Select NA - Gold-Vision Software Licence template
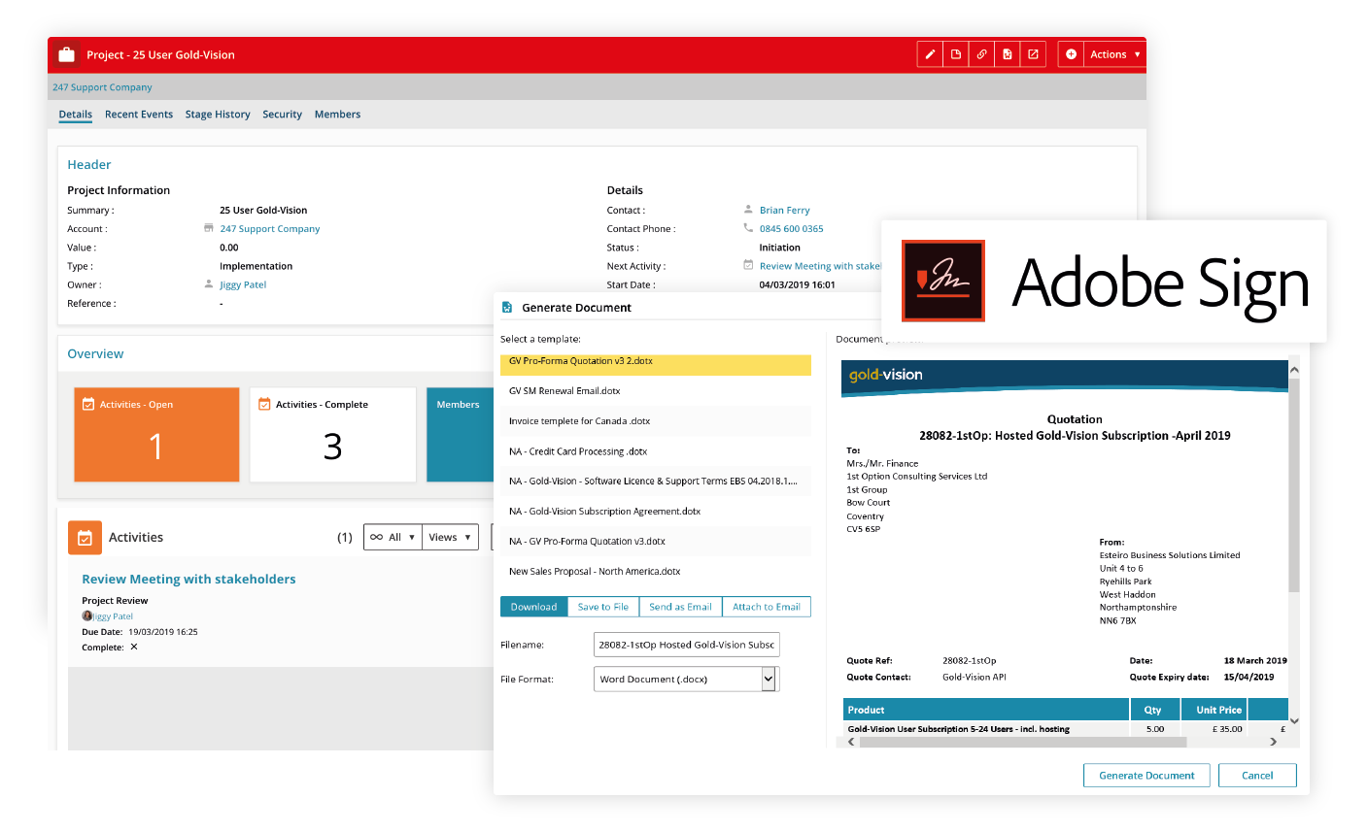This screenshot has height=831, width=1368. point(656,482)
